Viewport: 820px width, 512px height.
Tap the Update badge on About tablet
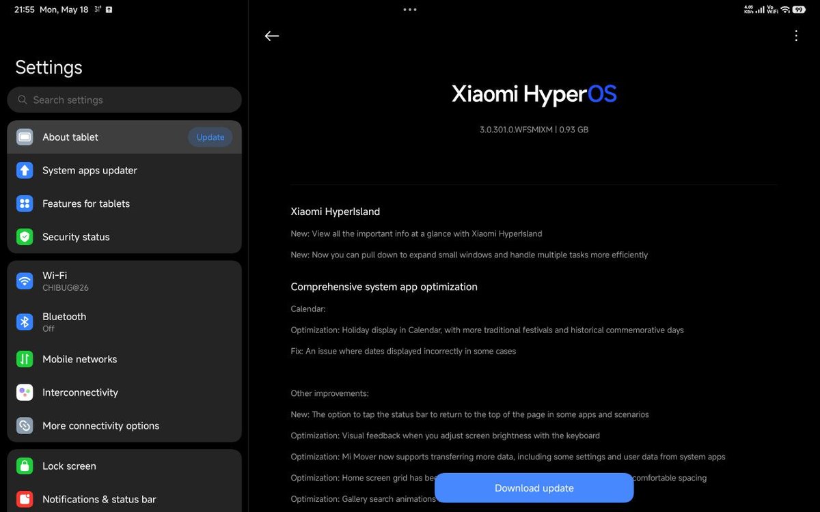(210, 137)
